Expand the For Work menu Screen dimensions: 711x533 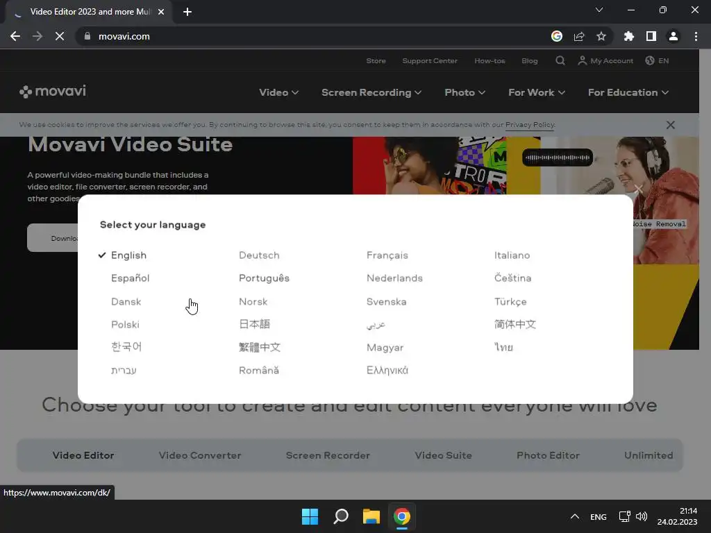537,92
